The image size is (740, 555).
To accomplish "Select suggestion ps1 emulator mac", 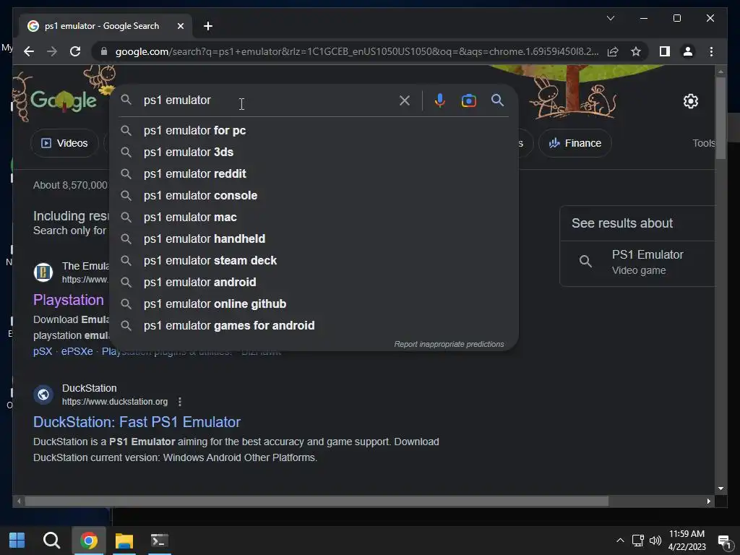I will click(314, 217).
